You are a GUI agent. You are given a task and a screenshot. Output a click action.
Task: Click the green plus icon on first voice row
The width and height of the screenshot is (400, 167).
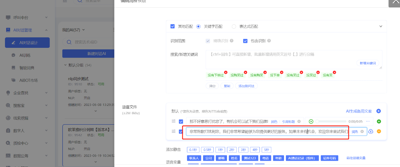(x=379, y=121)
